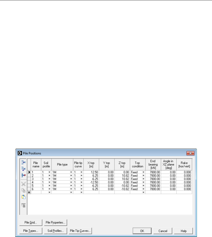Confirm with the OK button
212x237 pixels.
(142, 231)
